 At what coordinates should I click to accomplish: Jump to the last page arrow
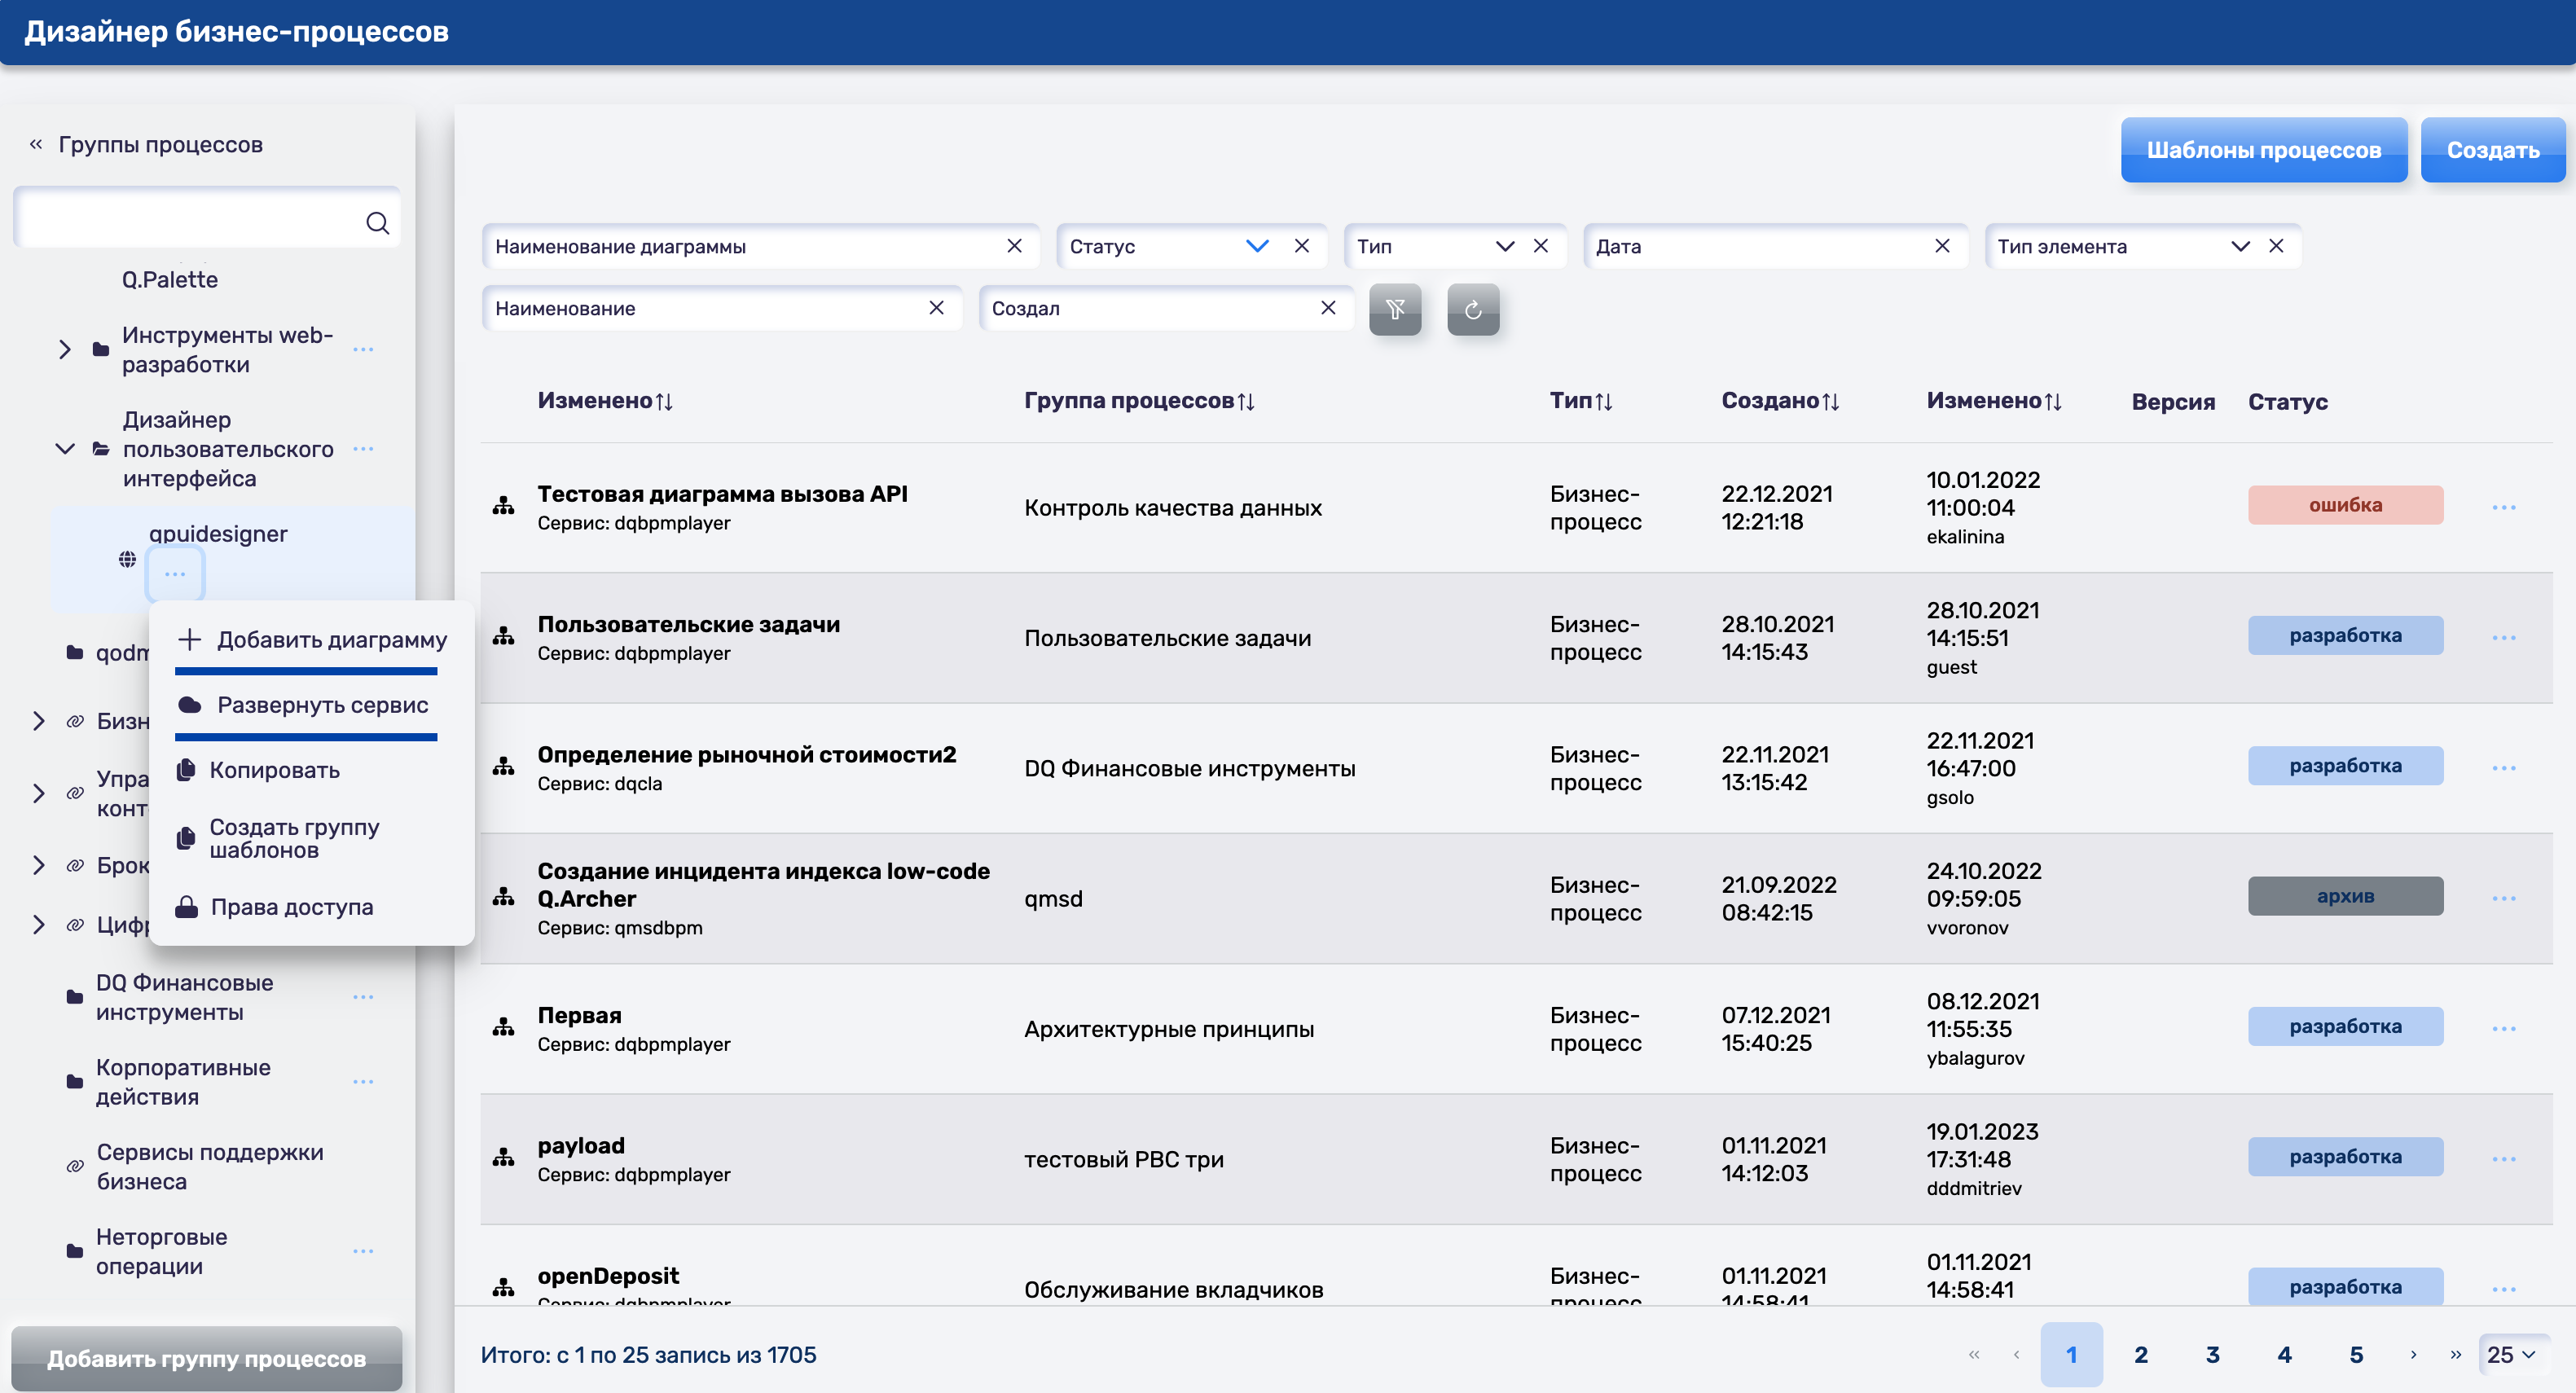click(x=2455, y=1355)
